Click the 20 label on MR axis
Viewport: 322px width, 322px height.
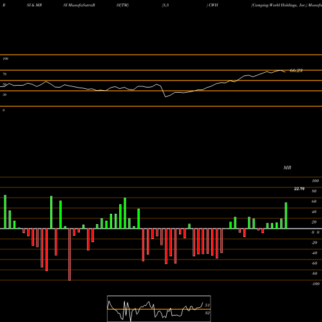coord(314,222)
